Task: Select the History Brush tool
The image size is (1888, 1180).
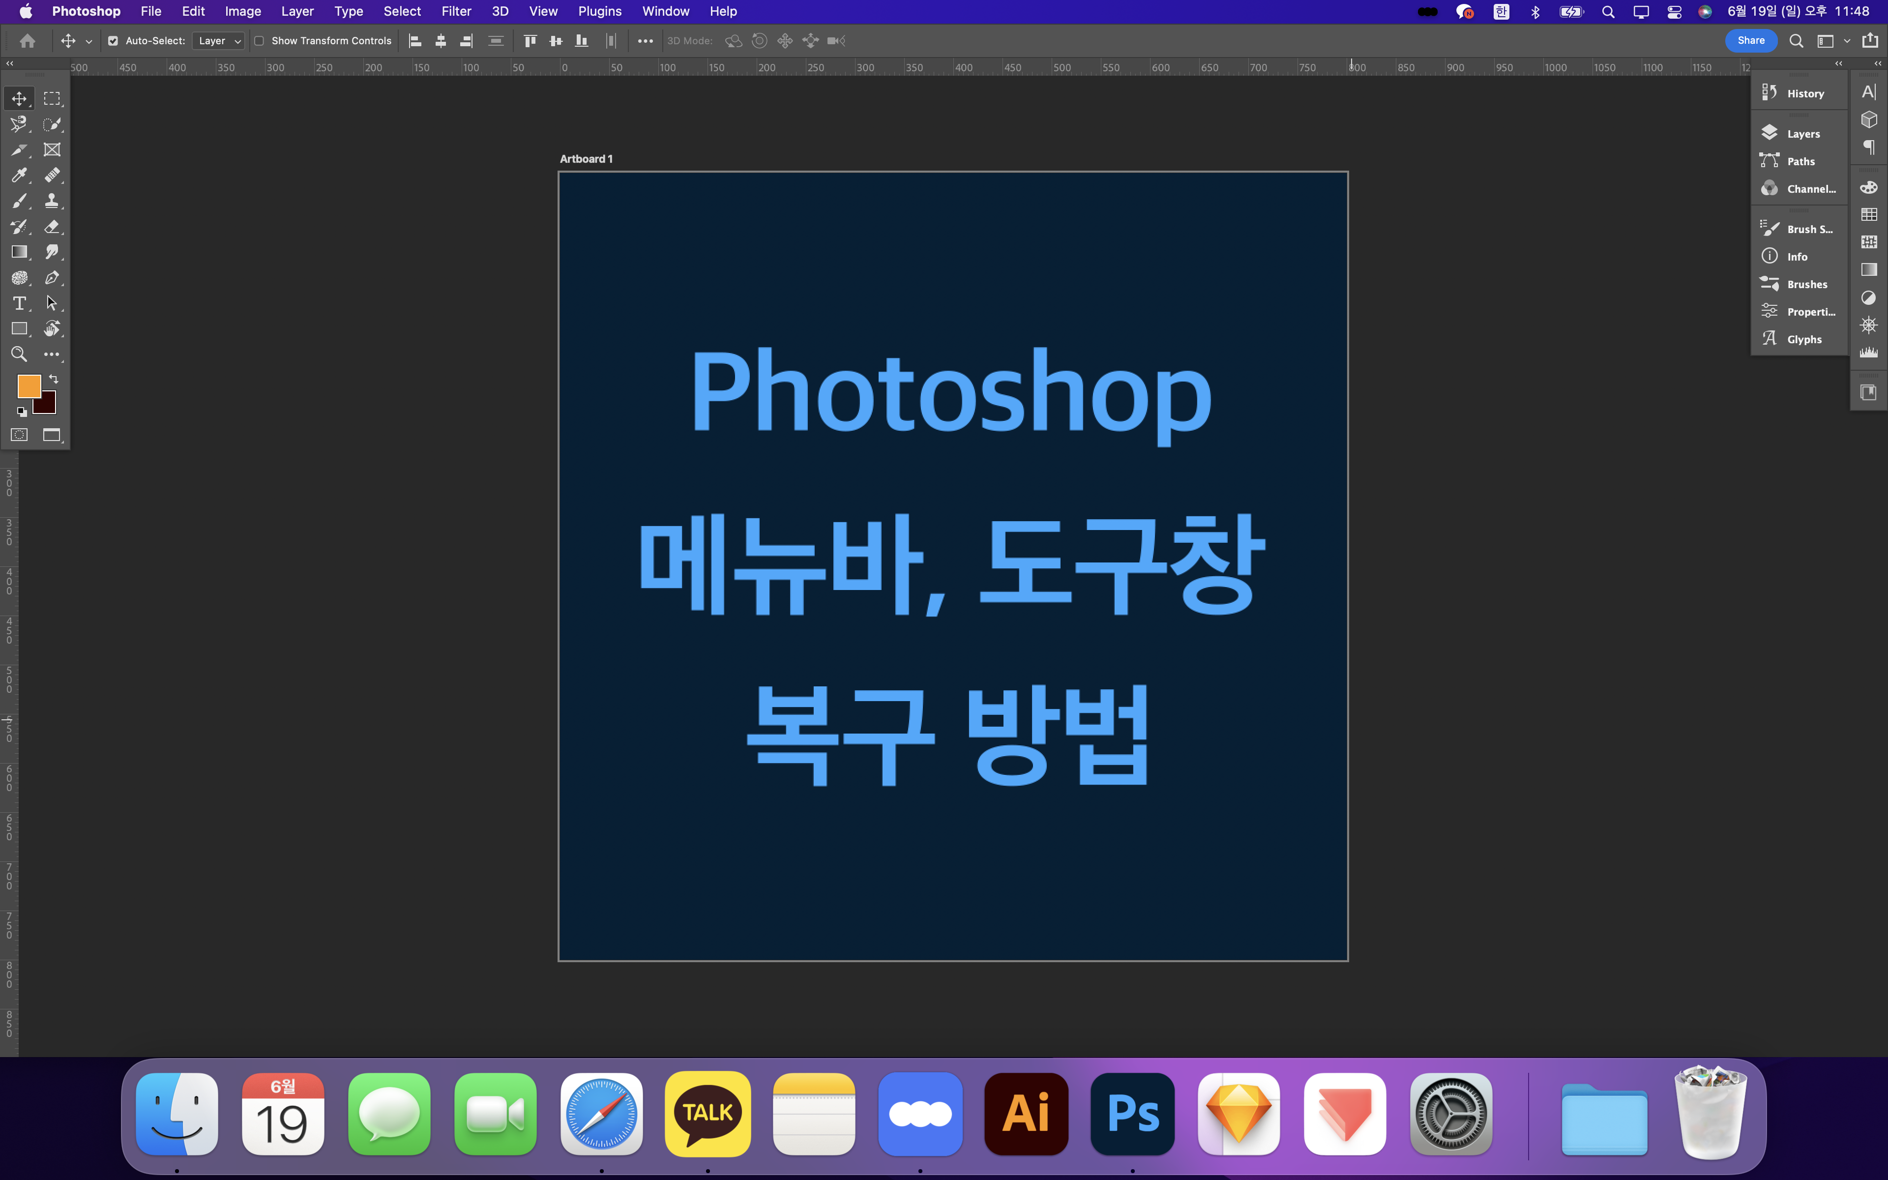Action: [20, 227]
